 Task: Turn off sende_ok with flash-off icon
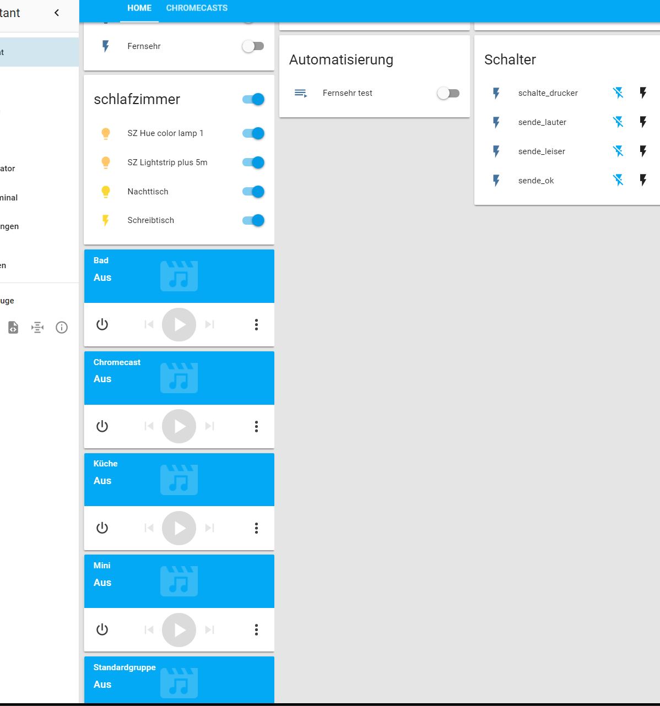pyautogui.click(x=618, y=180)
